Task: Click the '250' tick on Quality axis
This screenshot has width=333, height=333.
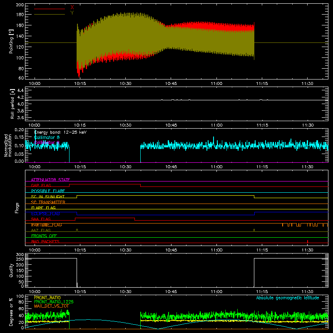Action: click(x=20, y=259)
